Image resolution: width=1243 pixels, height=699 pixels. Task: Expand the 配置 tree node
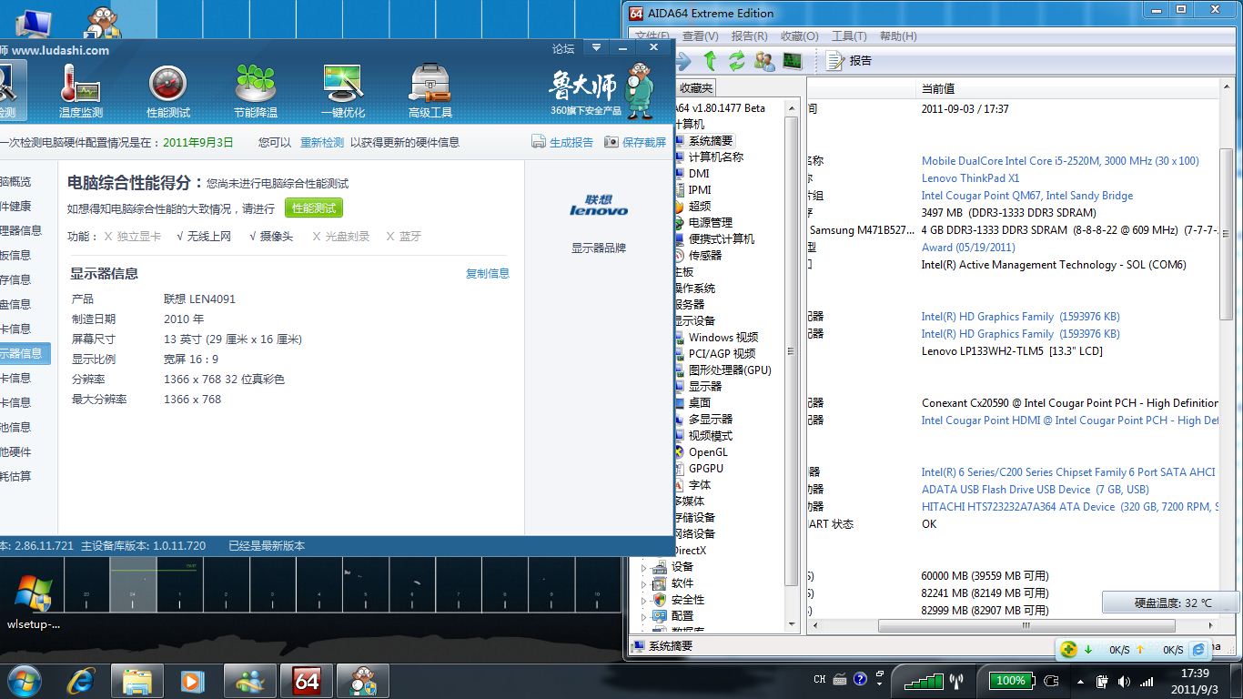644,616
